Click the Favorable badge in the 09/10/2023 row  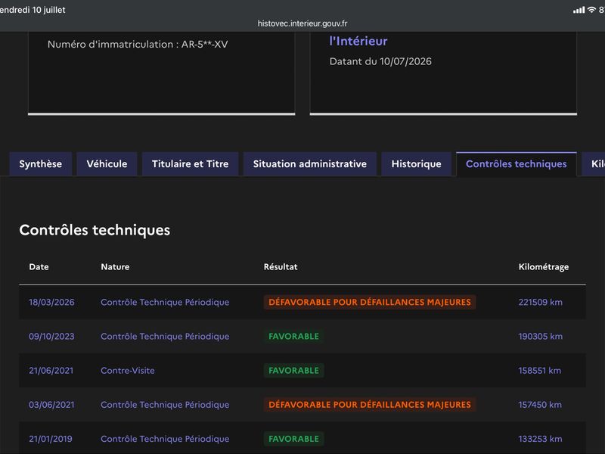(293, 336)
